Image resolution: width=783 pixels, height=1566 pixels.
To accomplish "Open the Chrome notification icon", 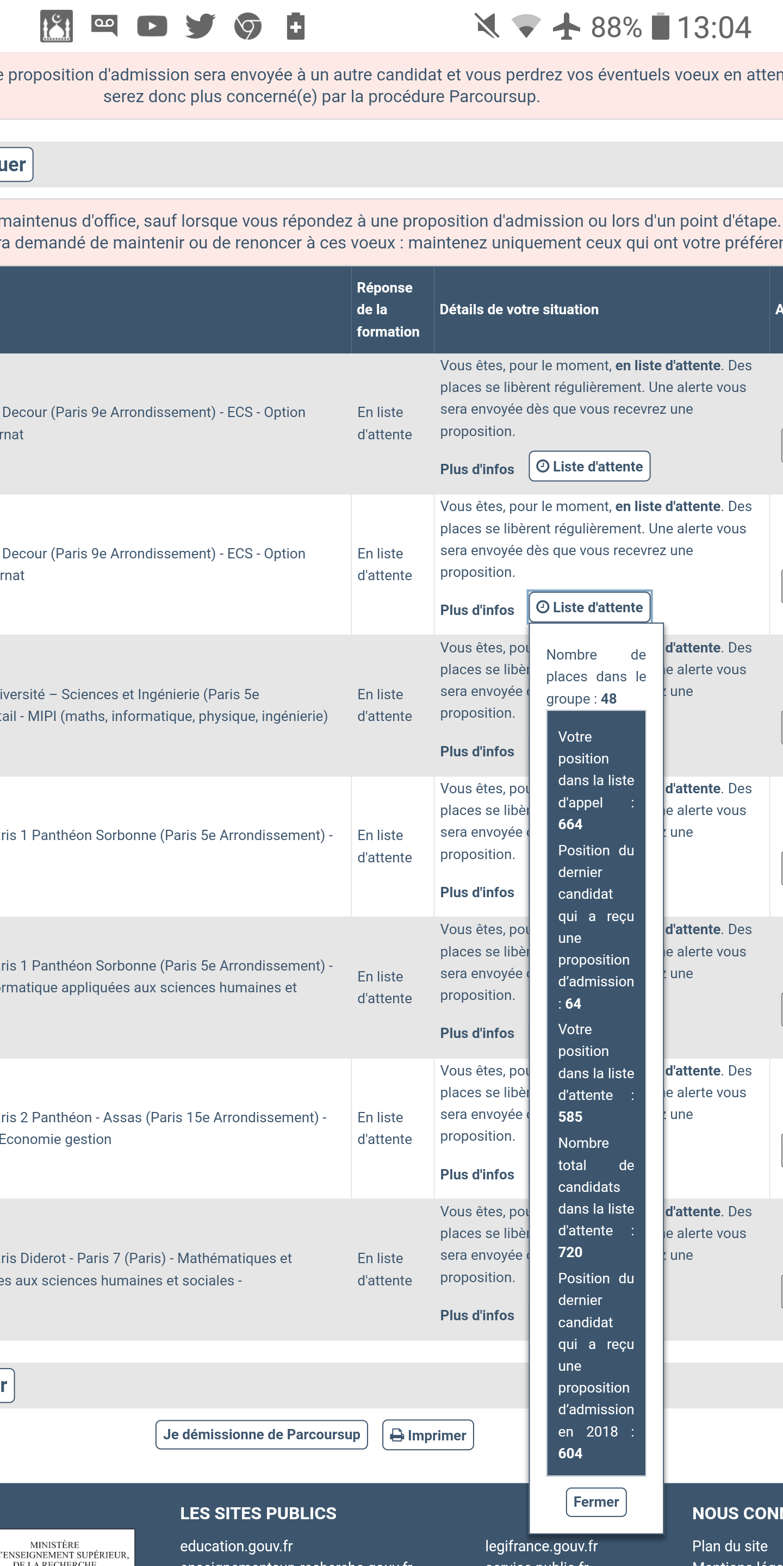I will [248, 27].
